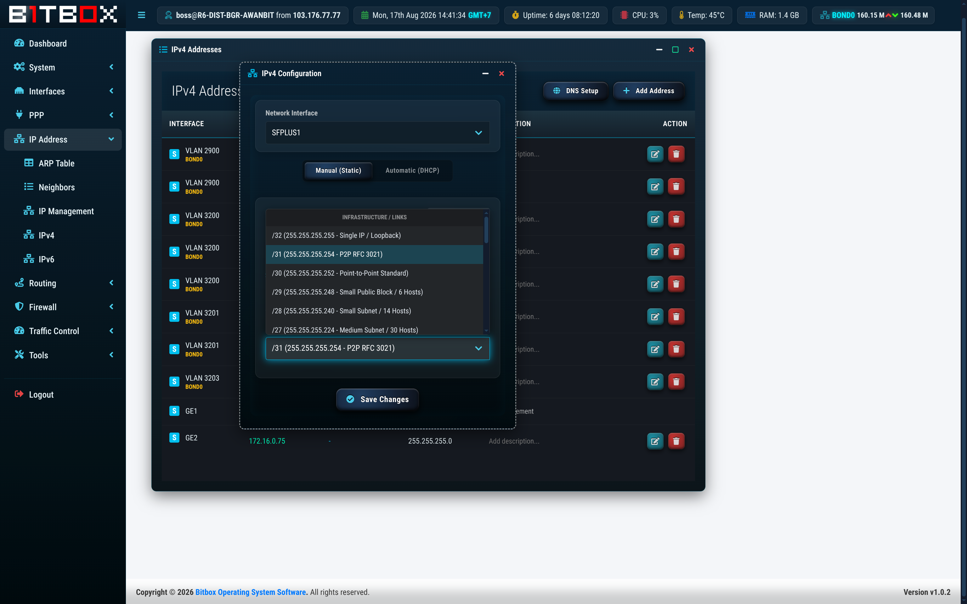Click the subnet list scrollbar thumb
This screenshot has width=967, height=604.
point(486,230)
